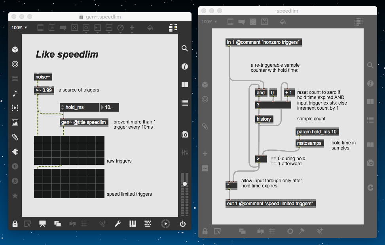385x245 pixels.
Task: Select gen~ @title speedlim object
Action: click(x=84, y=122)
